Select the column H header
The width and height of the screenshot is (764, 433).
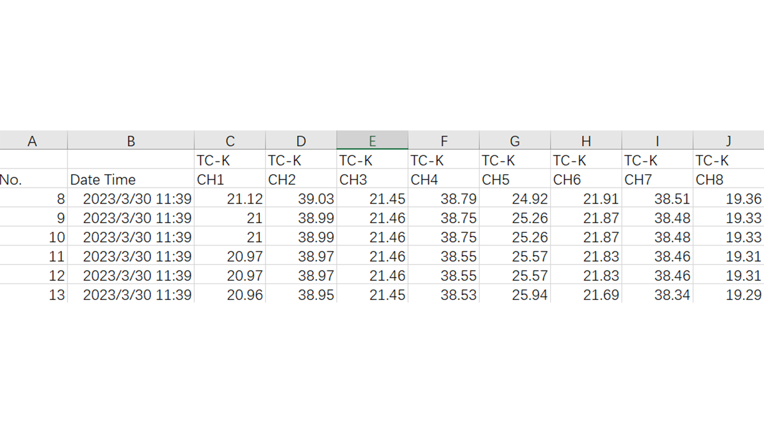586,141
